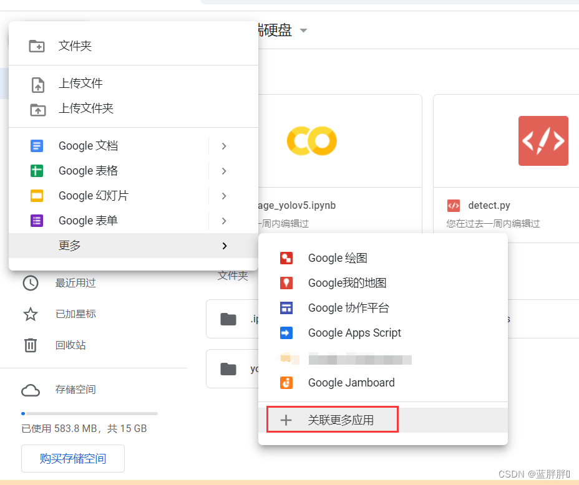Click the Google 绘图 red icon
This screenshot has width=579, height=485.
(x=286, y=258)
